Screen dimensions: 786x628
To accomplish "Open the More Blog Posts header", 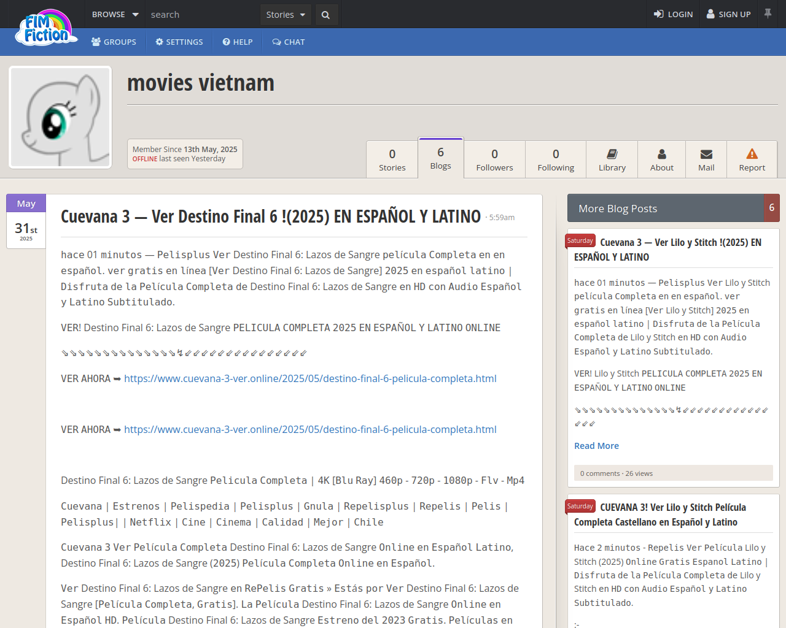I will coord(666,209).
